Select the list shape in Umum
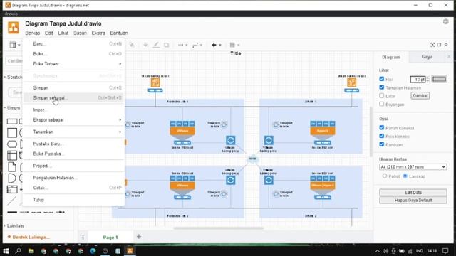 [12, 189]
